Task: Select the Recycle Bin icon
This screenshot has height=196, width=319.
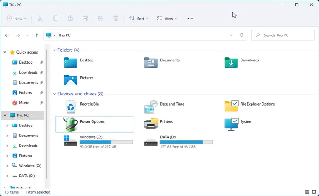Action: (71, 106)
